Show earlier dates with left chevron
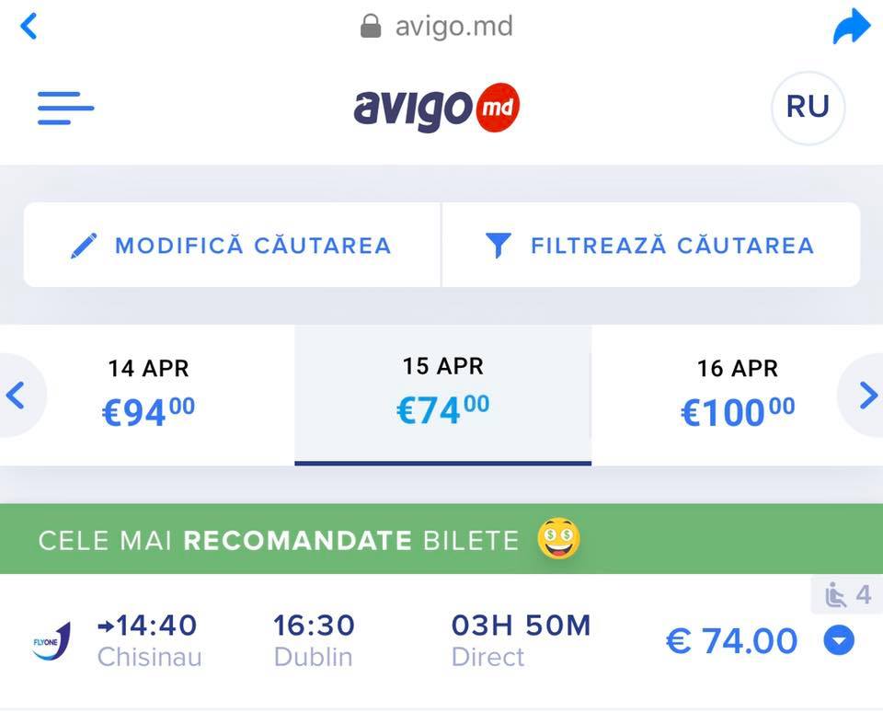The width and height of the screenshot is (883, 712). click(x=16, y=395)
